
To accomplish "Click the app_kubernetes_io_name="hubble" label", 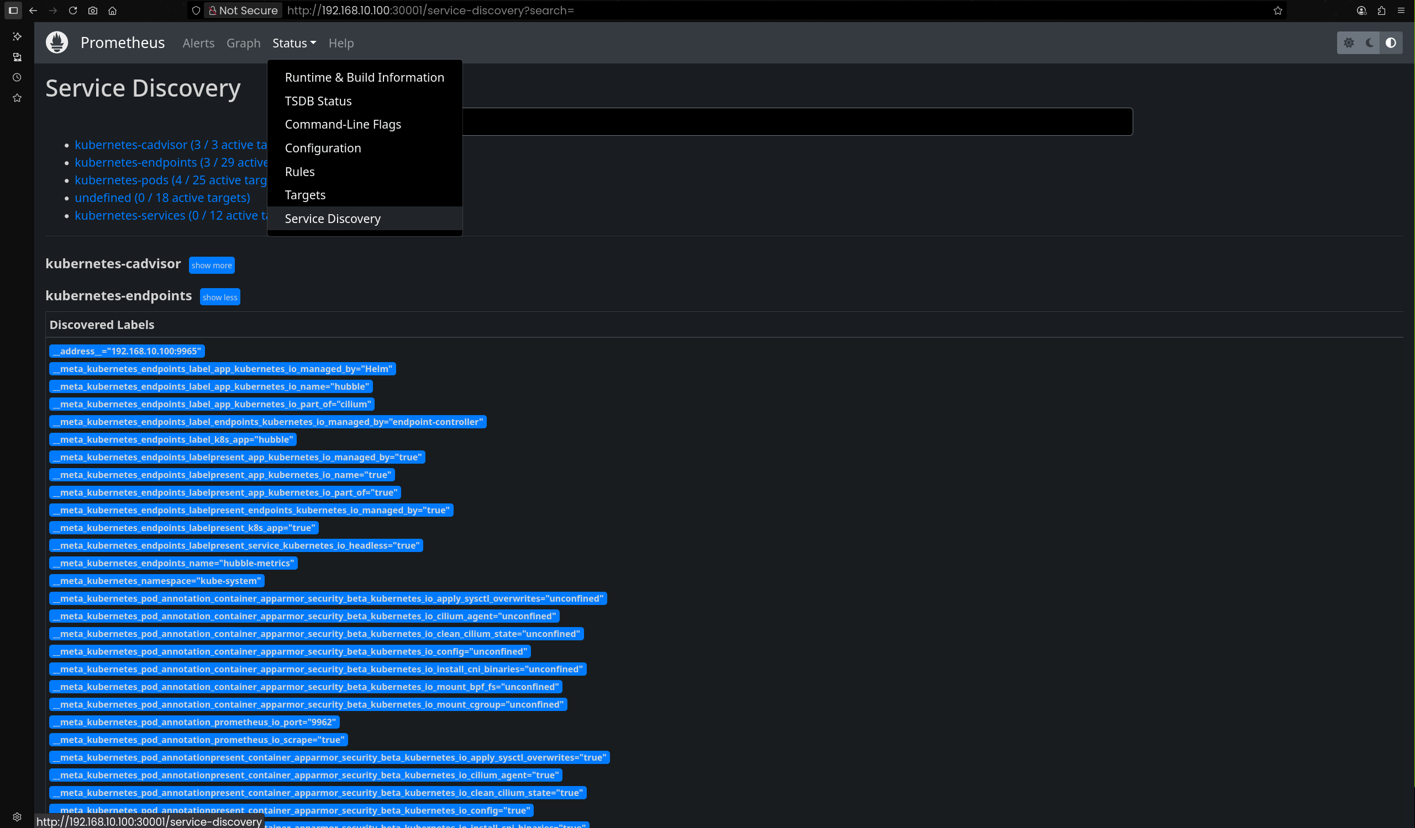I will (x=211, y=386).
